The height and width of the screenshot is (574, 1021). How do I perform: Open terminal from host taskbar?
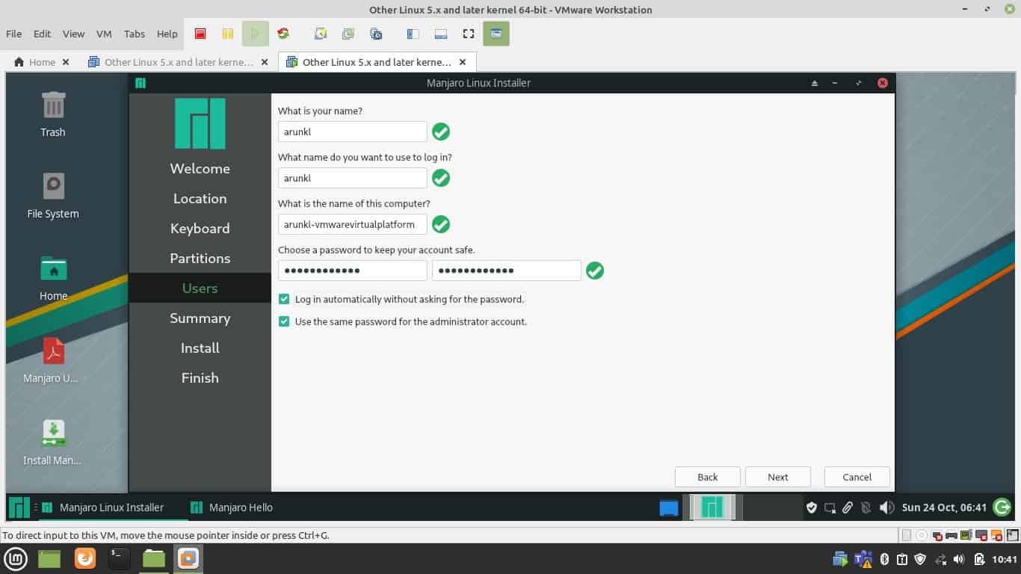[119, 558]
